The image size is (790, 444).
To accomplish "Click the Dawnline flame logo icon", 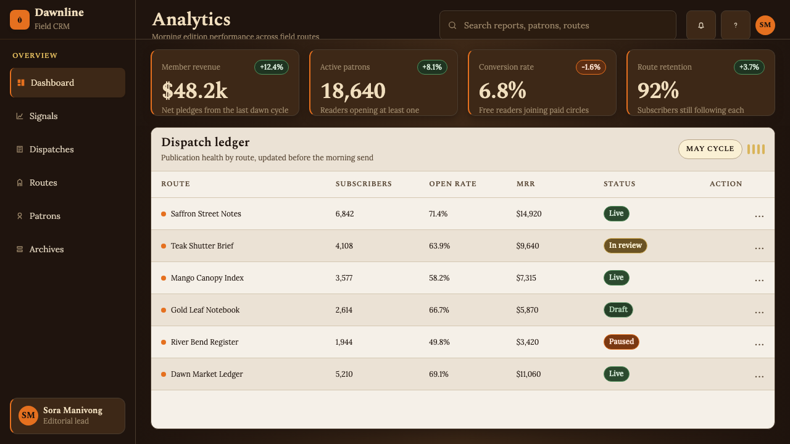I will click(20, 20).
